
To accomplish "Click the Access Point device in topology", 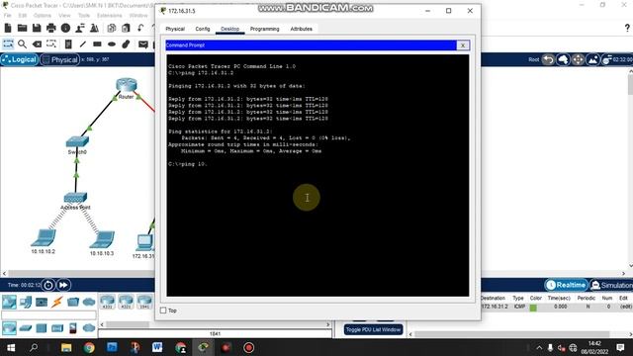I will coord(75,198).
